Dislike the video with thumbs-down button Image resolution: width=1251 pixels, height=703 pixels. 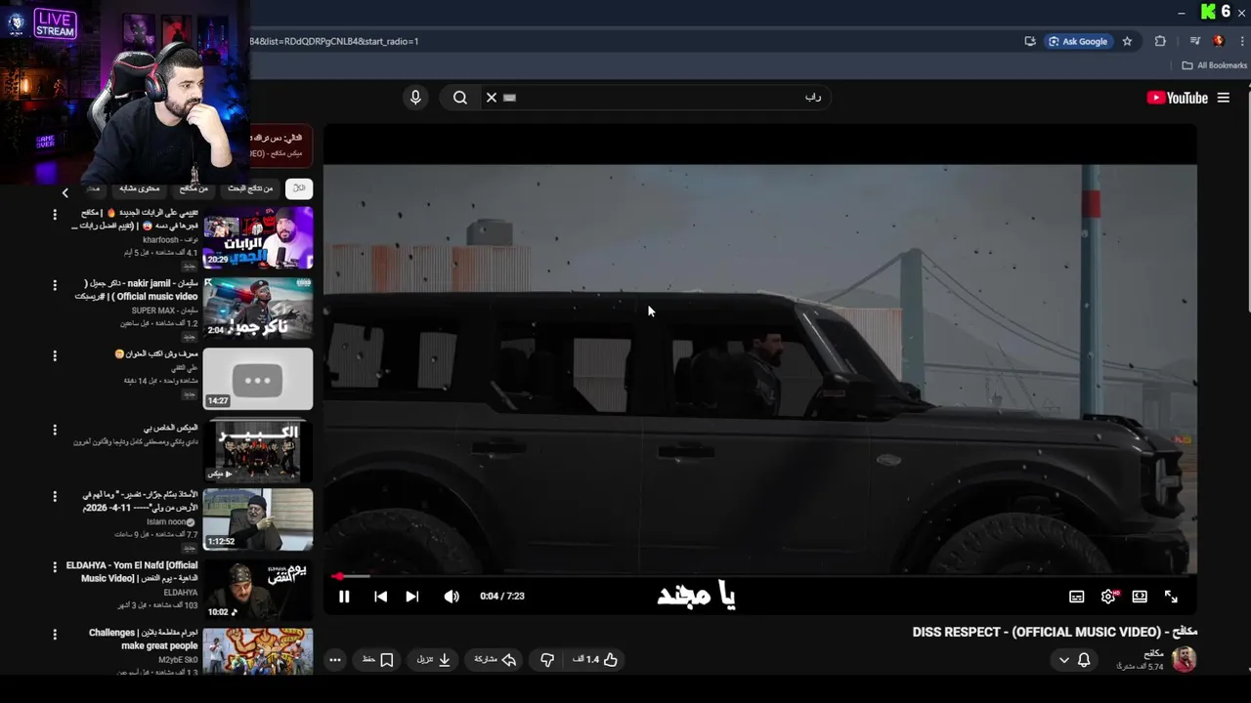click(x=547, y=660)
